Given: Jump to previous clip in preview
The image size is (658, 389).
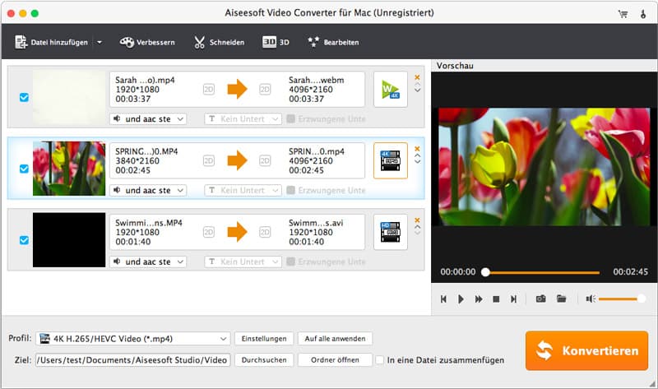Looking at the screenshot, I should (443, 299).
